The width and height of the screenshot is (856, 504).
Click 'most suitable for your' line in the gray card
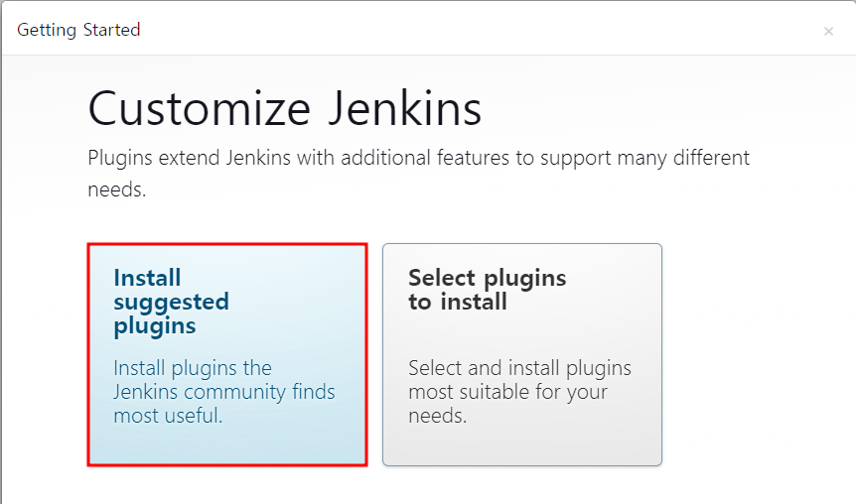508,392
